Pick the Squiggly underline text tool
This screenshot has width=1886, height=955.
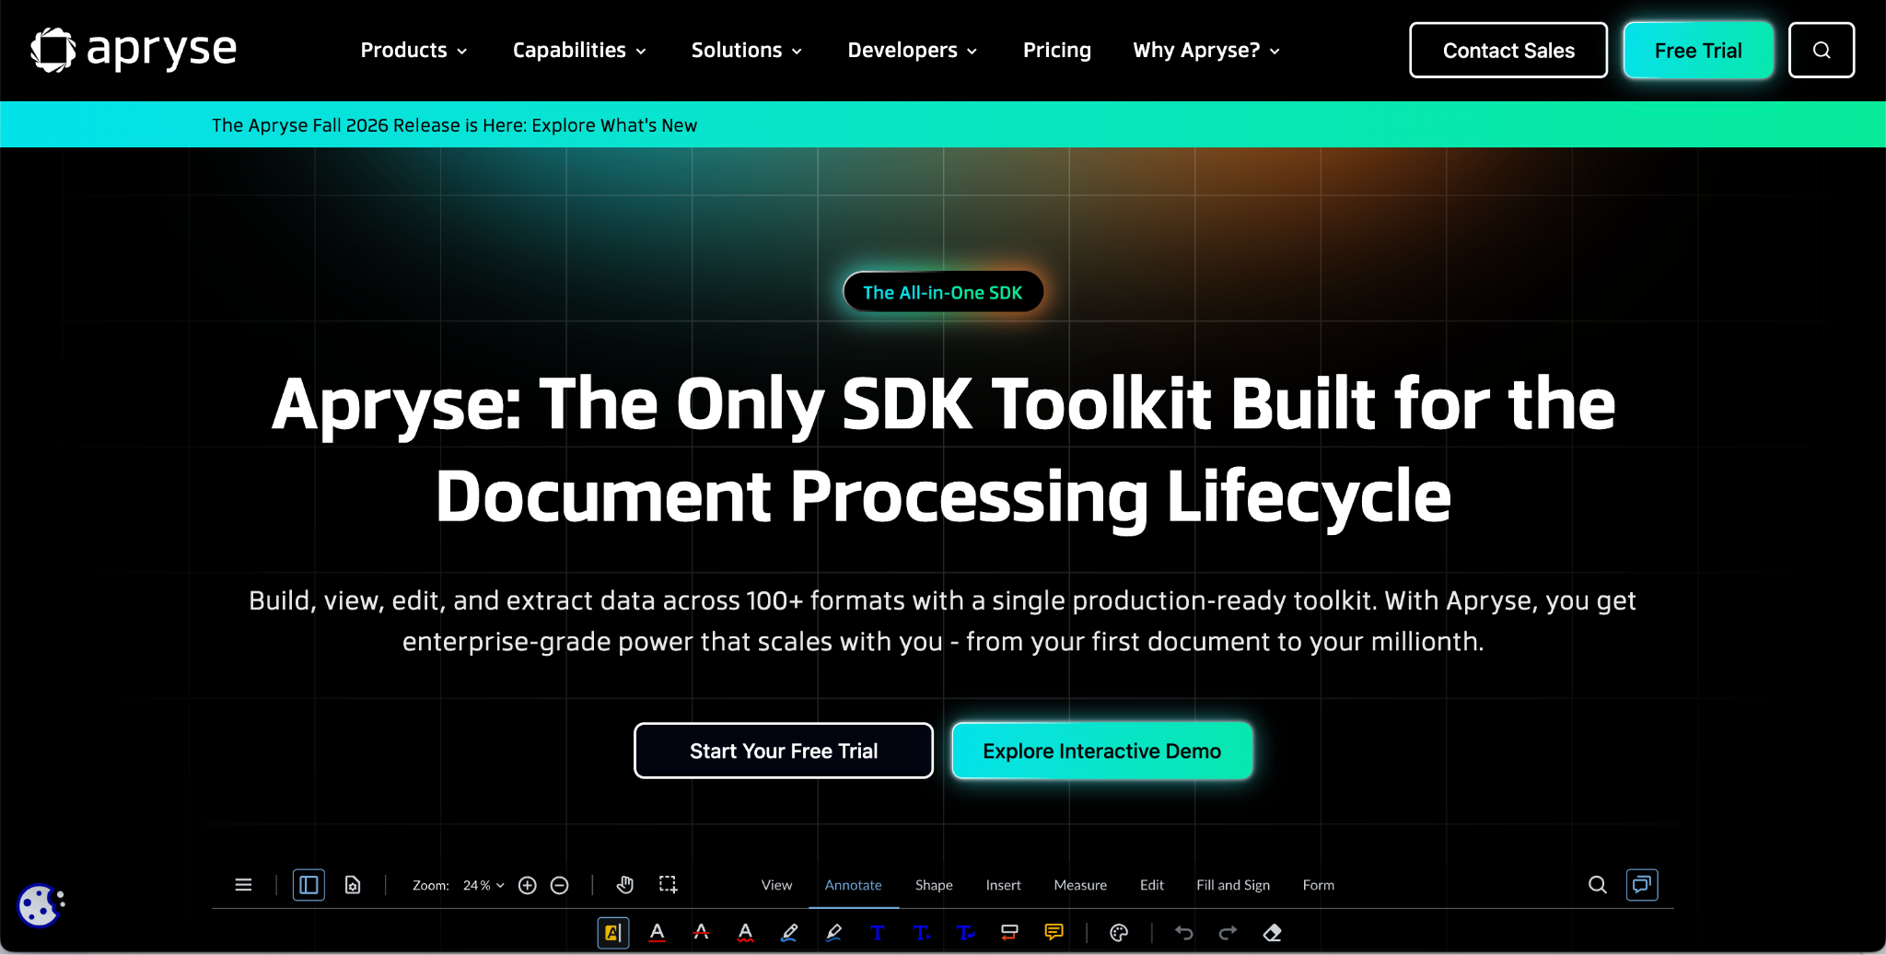tap(746, 933)
